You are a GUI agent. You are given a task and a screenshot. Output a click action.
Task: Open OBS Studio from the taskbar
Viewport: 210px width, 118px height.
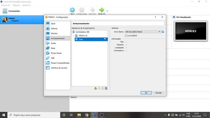tap(102, 115)
